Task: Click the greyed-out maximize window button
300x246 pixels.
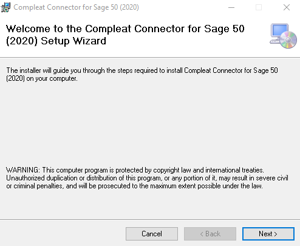Action: [259, 7]
